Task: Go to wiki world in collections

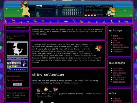Action: point(118,70)
